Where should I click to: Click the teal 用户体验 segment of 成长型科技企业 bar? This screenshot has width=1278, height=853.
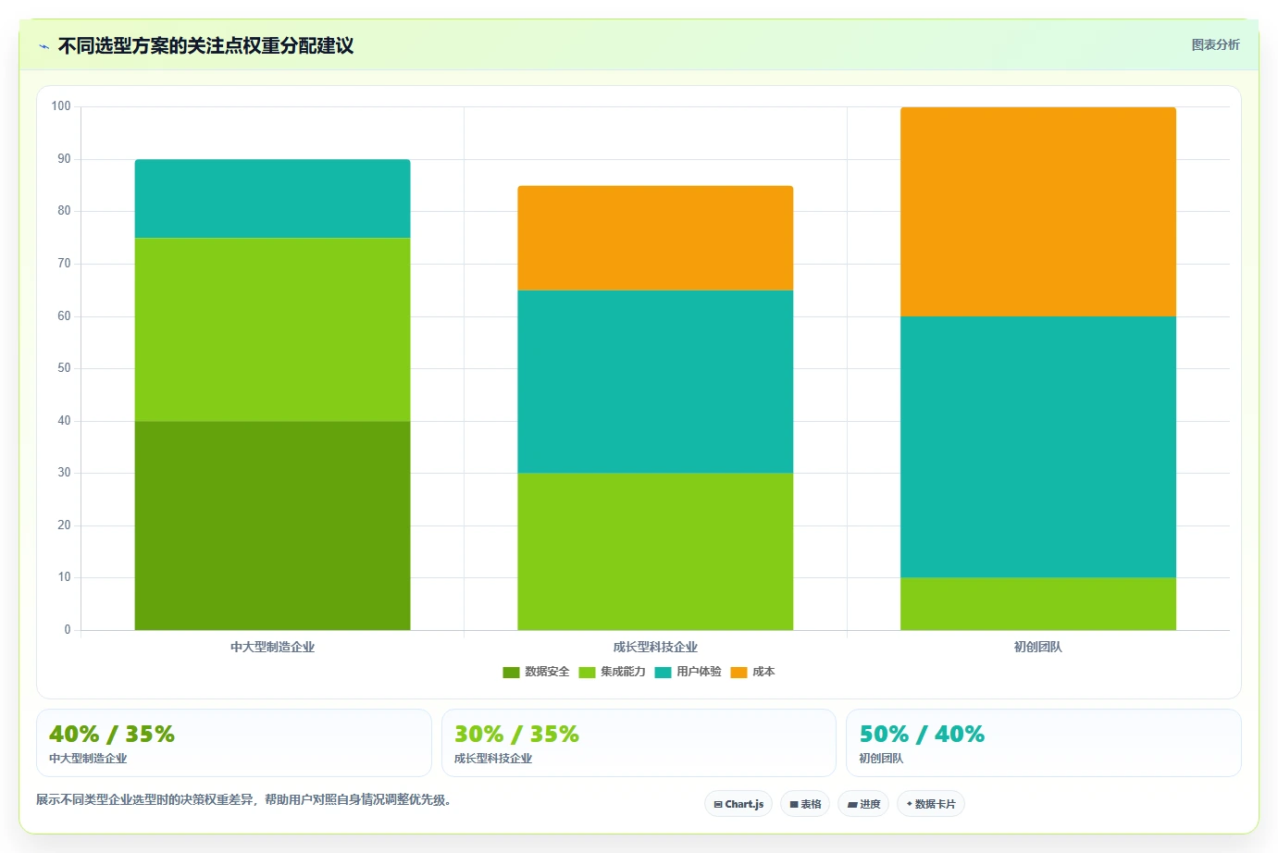[x=655, y=381]
